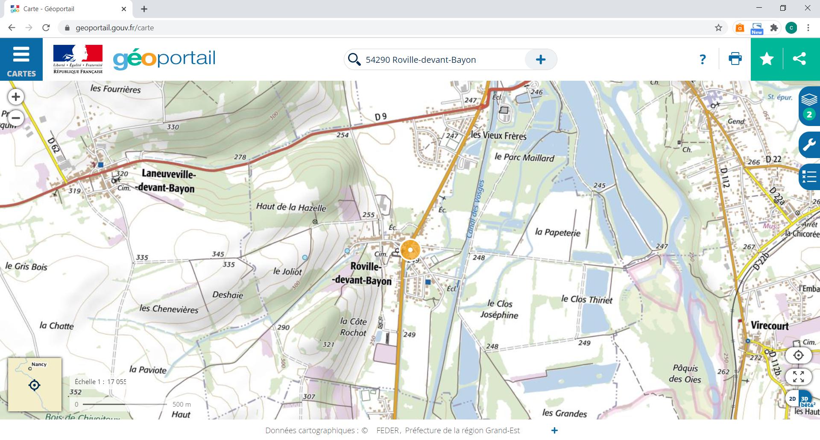Click la Papeterie map label
The image size is (820, 440).
(x=558, y=232)
